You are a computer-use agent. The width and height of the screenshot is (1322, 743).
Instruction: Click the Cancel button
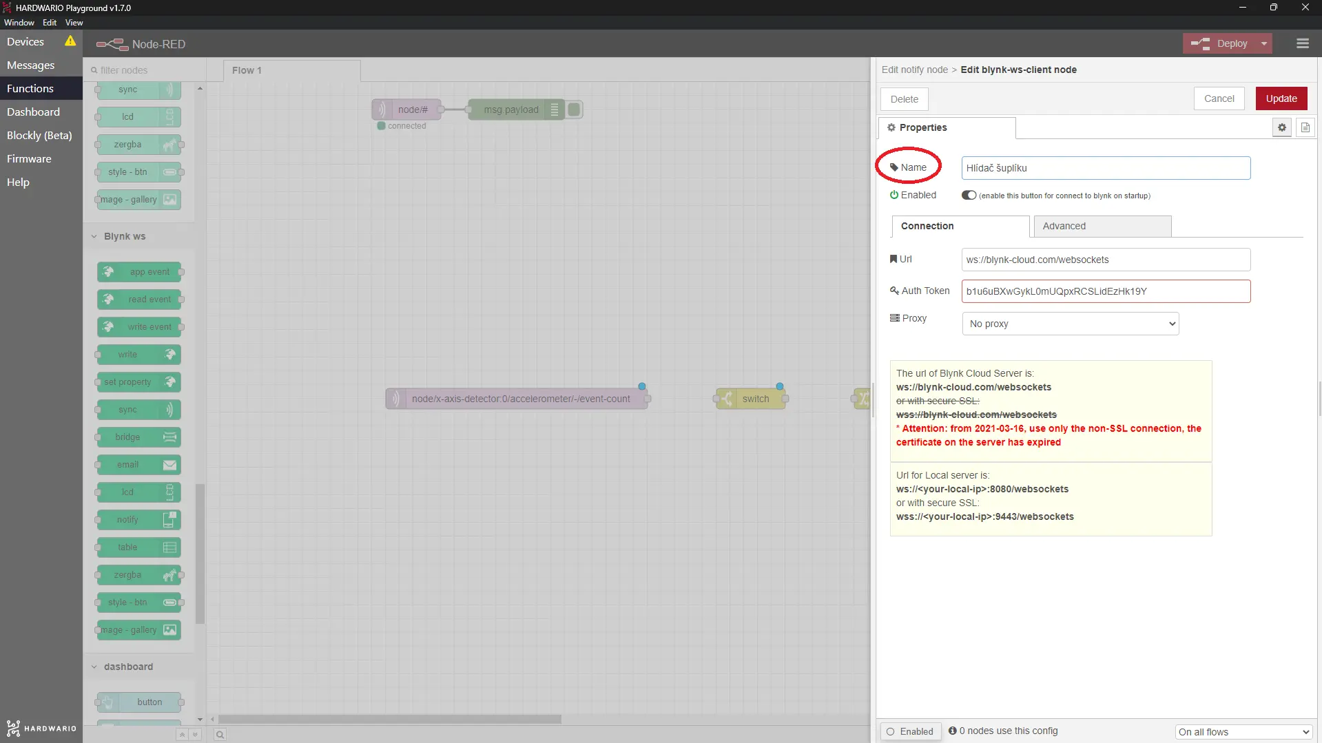click(1219, 98)
